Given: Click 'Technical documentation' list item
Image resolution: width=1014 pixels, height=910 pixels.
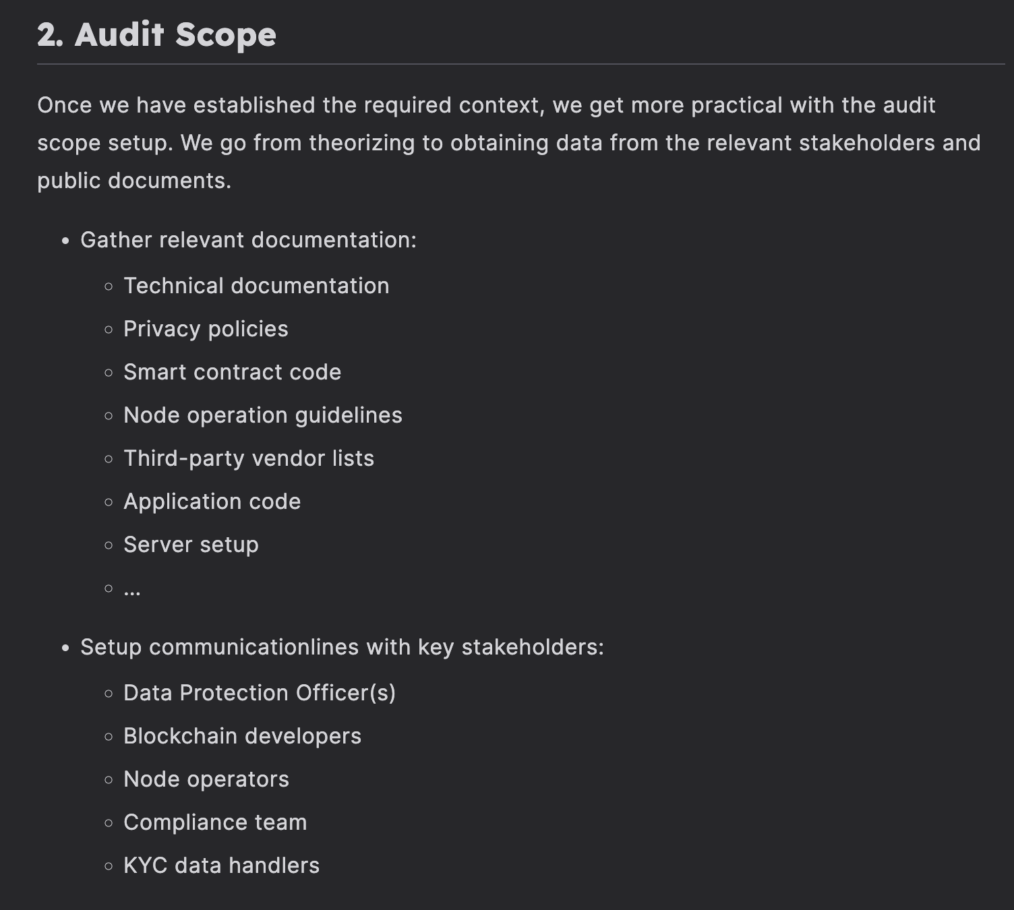Looking at the screenshot, I should [x=256, y=286].
